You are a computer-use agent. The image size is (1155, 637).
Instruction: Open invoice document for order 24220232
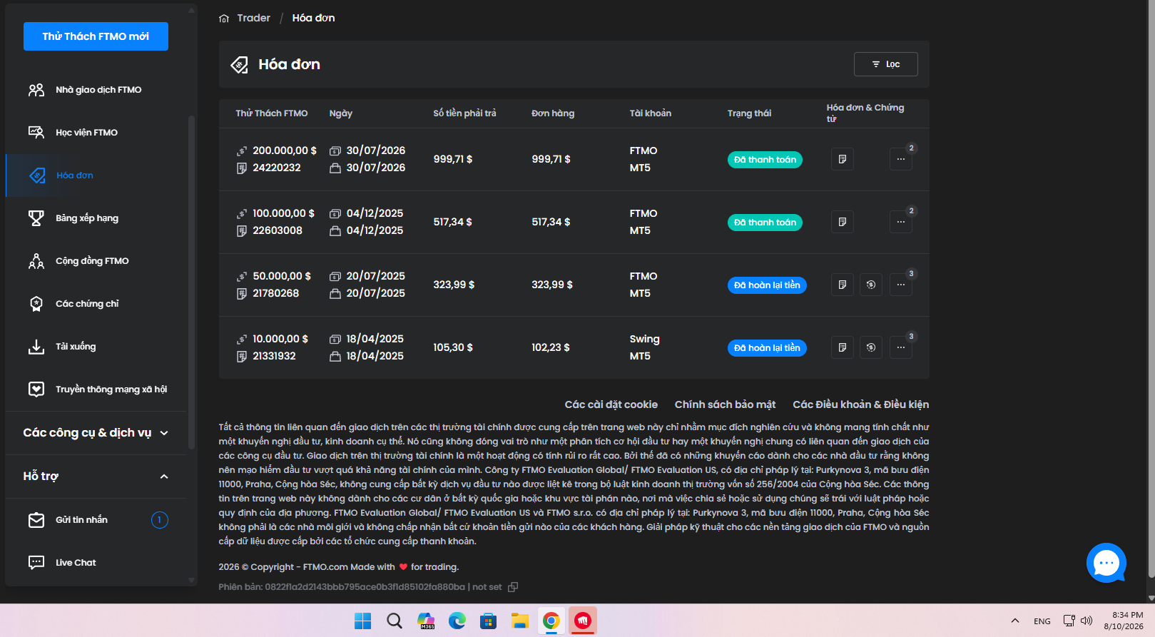click(843, 159)
